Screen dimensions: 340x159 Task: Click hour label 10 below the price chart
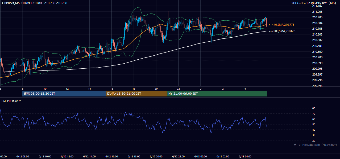45,89
